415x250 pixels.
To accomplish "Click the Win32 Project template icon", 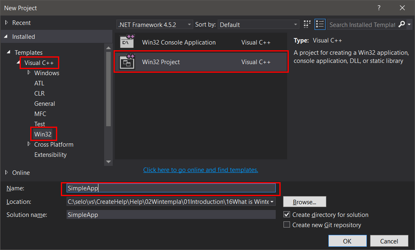I will click(x=127, y=62).
